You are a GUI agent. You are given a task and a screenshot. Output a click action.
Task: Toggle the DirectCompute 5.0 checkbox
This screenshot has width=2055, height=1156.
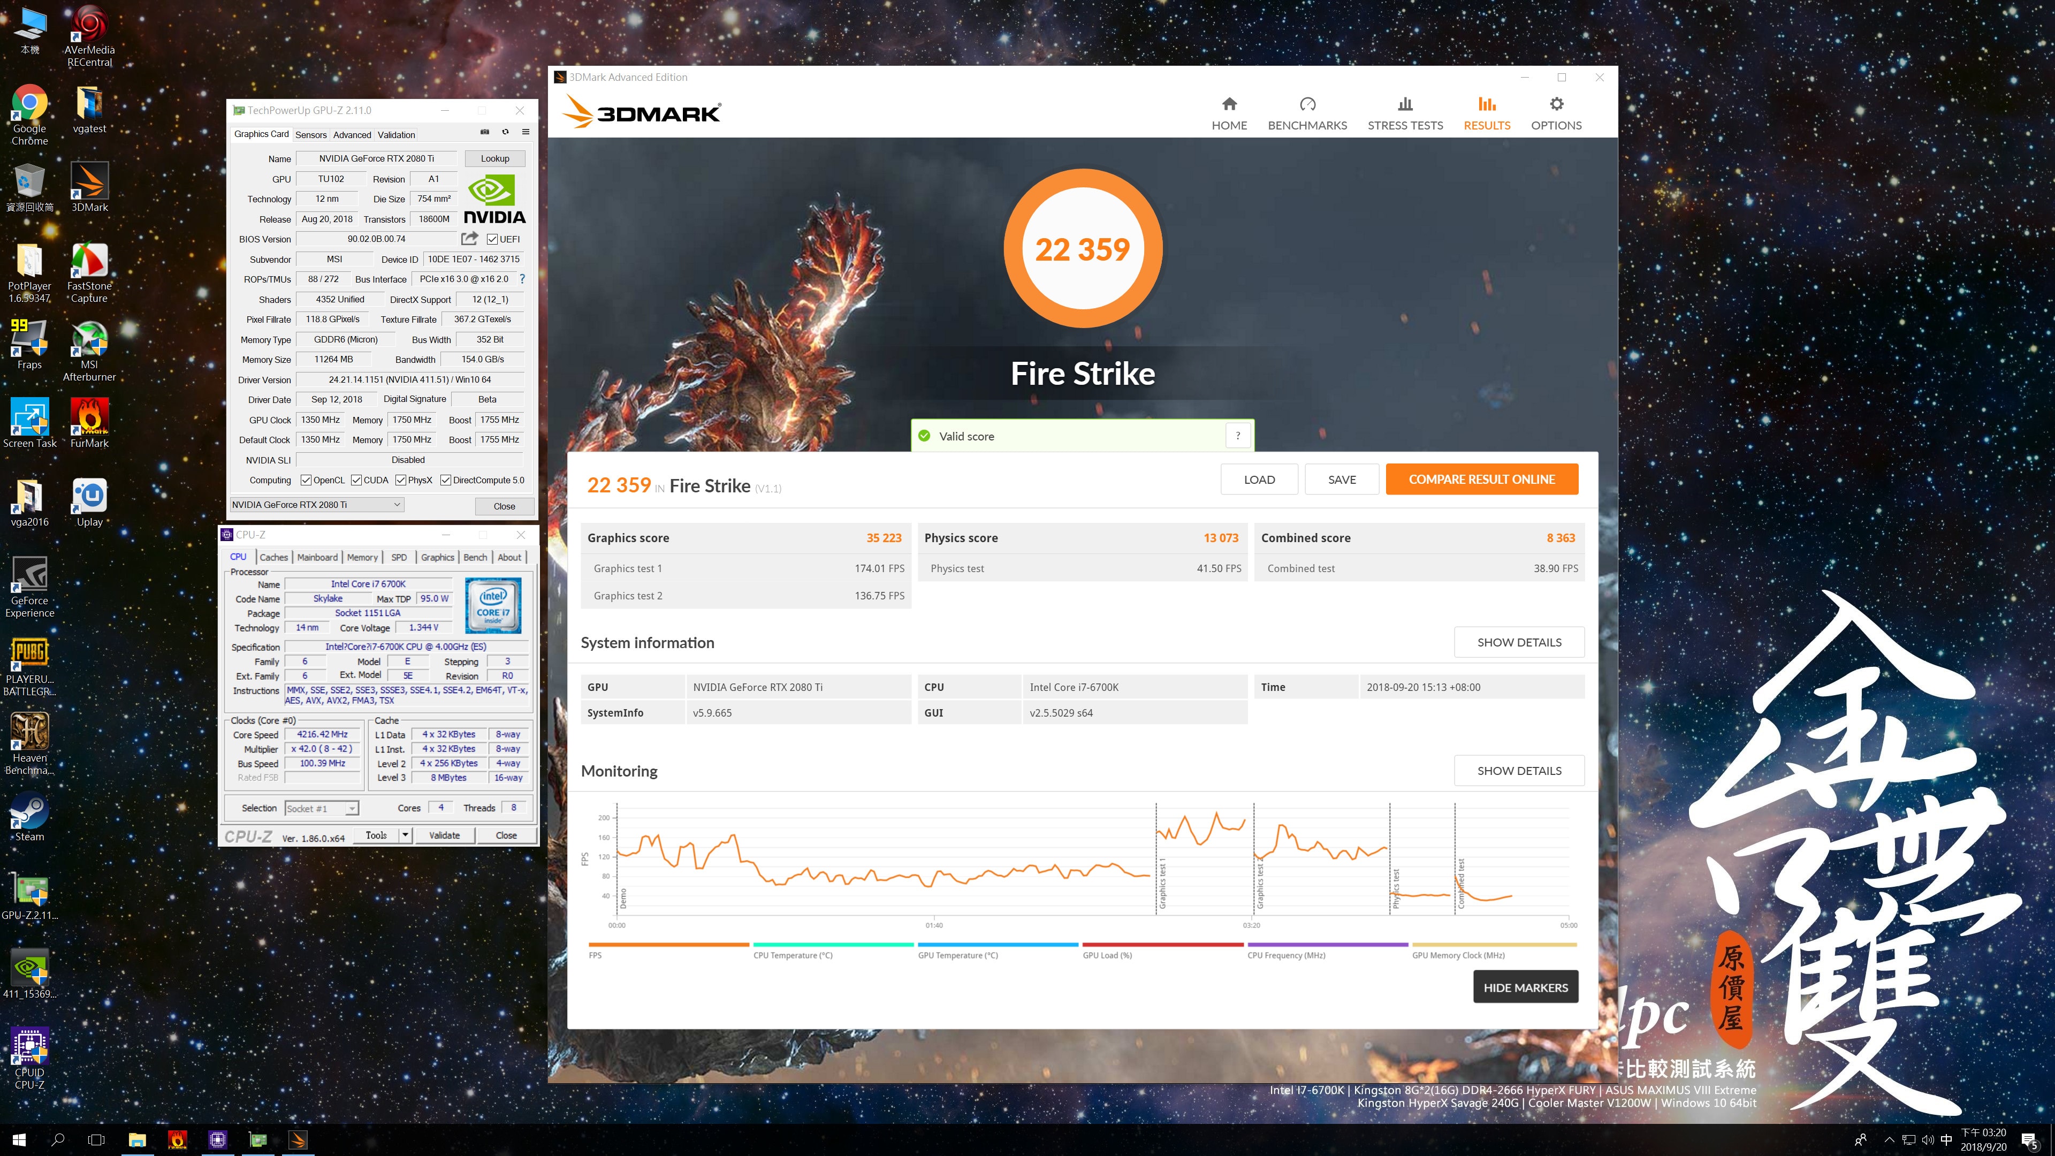coord(445,480)
